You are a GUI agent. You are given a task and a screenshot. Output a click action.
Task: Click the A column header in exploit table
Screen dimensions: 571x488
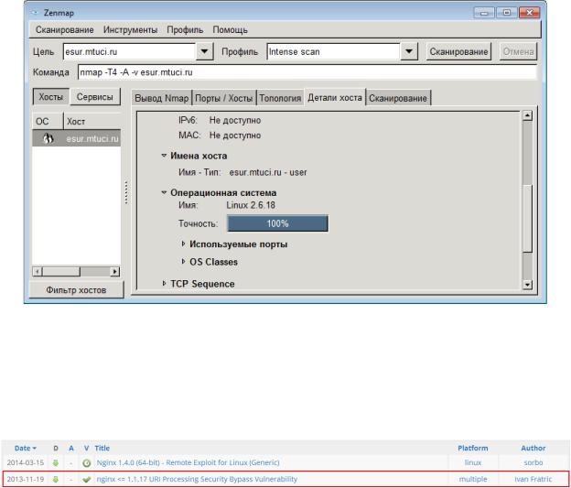(x=71, y=448)
